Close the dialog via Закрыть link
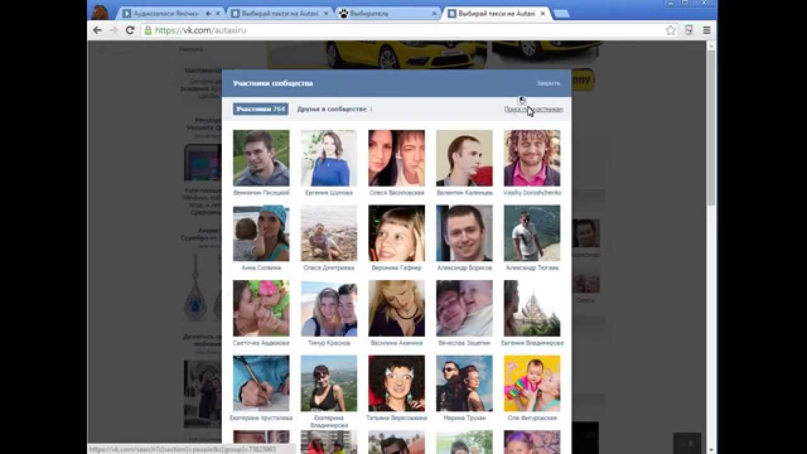Screen dimensions: 807x454 click(549, 83)
